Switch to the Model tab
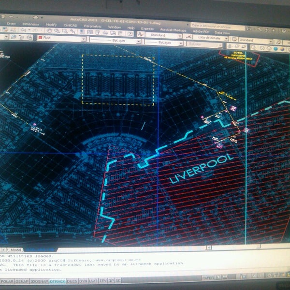The image size is (290, 290). 15,250
